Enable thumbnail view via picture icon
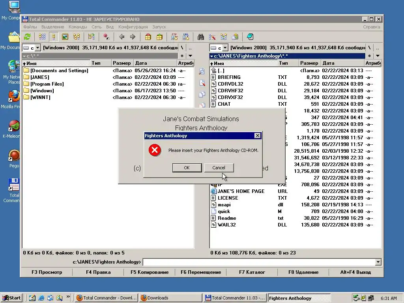Image resolution: width=404 pixels, height=303 pixels. 65,37
